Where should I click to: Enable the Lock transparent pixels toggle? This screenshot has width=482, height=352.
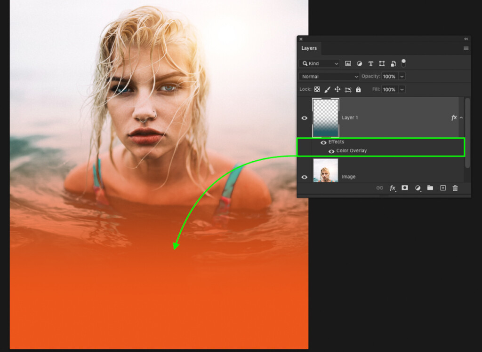pyautogui.click(x=317, y=89)
